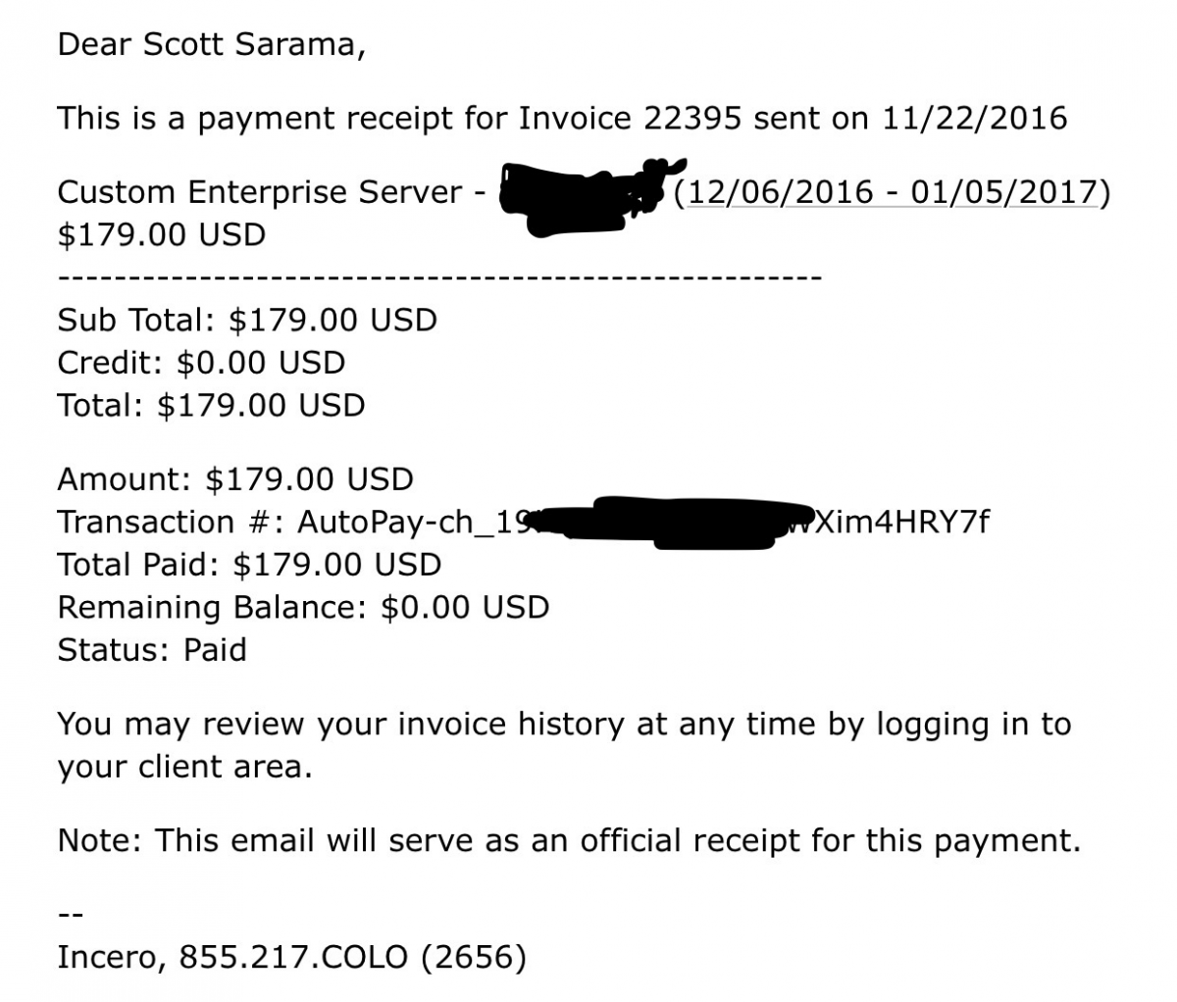Image resolution: width=1177 pixels, height=1002 pixels.
Task: Click the $179.00 USD line item price
Action: point(162,235)
